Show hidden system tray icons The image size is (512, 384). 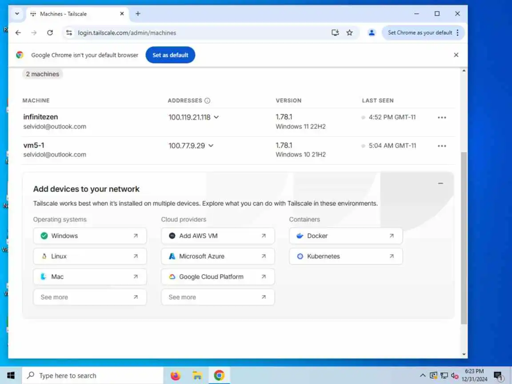coord(423,376)
